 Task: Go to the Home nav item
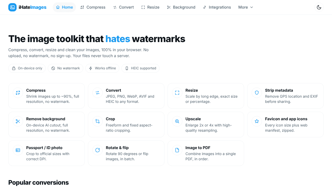pos(64,7)
